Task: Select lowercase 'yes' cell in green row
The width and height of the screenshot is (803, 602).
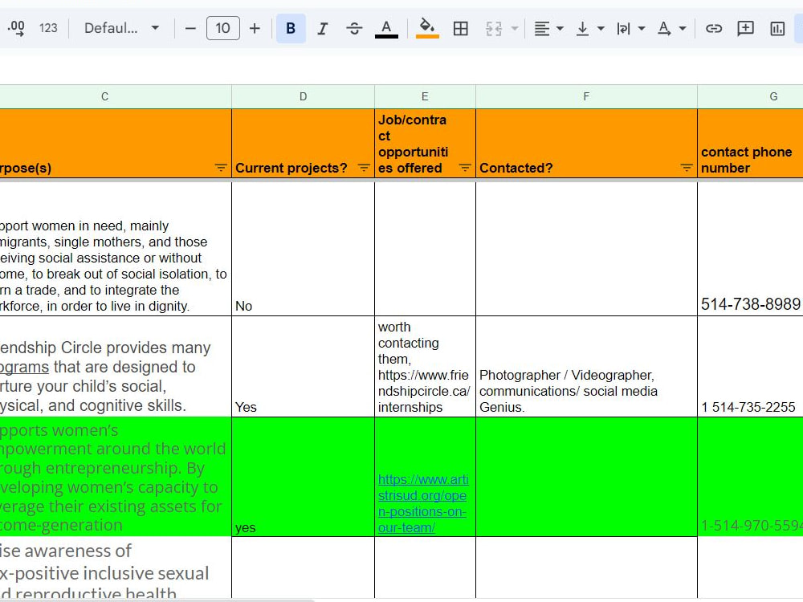Action: tap(304, 477)
